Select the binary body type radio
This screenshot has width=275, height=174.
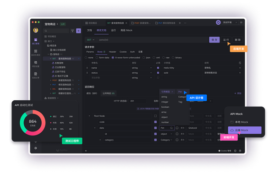pos(173,58)
